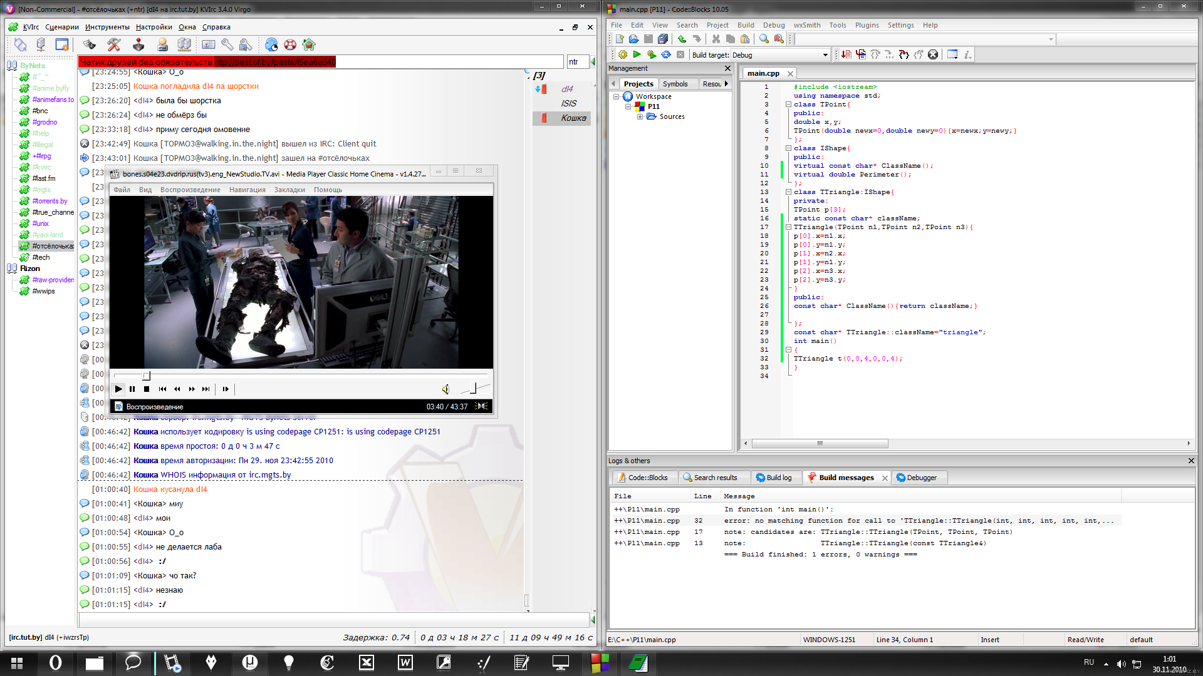The width and height of the screenshot is (1203, 676).
Task: Click the stop button in Media Player
Action: [147, 389]
